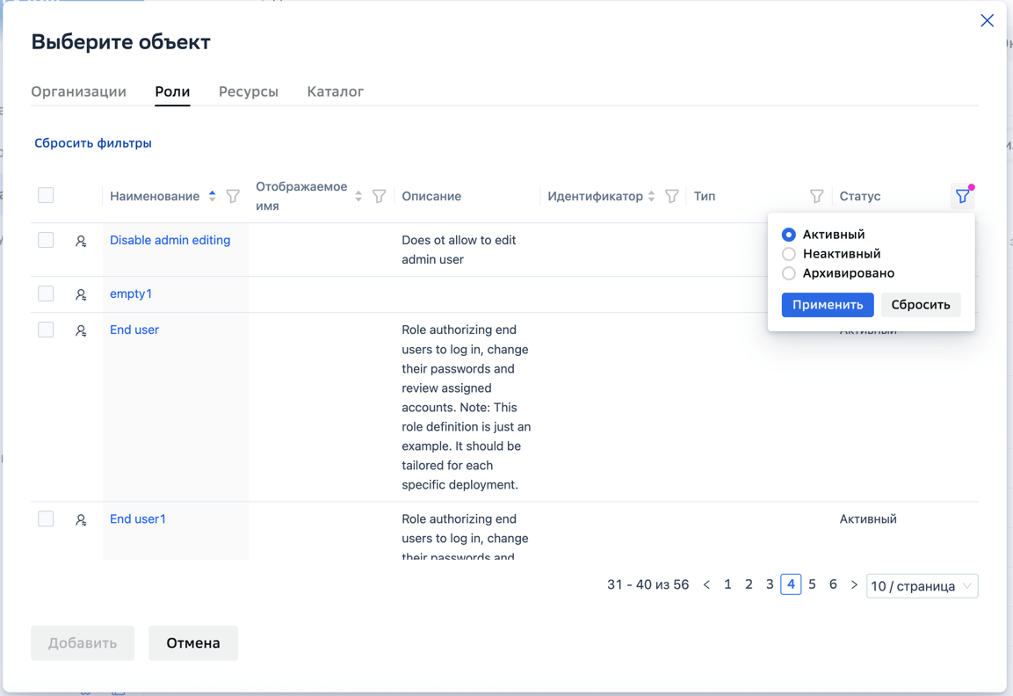The width and height of the screenshot is (1013, 696).
Task: Check the End user row checkbox
Action: pos(46,330)
